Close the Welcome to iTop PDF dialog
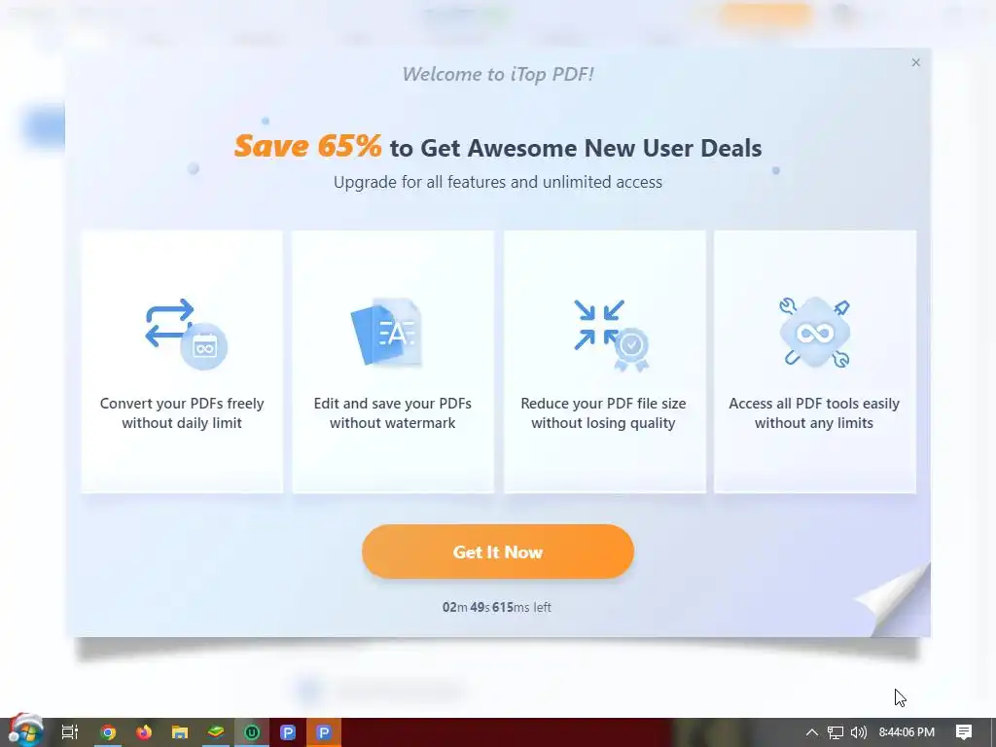Viewport: 996px width, 747px height. pos(915,62)
